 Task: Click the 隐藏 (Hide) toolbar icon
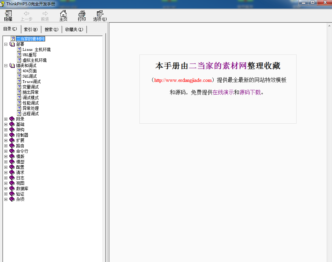[x=8, y=14]
